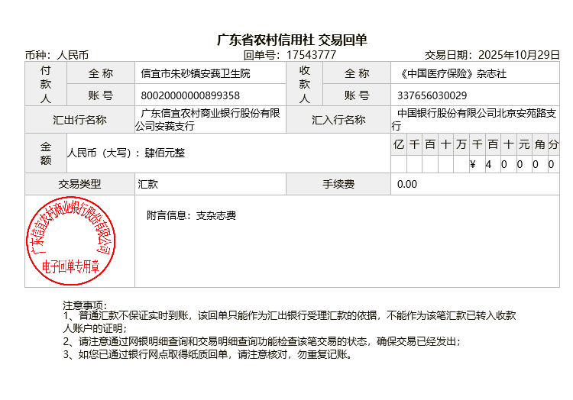This screenshot has height=400, width=573.
Task: Click the 汇出行名称 header cell
Action: pos(79,120)
